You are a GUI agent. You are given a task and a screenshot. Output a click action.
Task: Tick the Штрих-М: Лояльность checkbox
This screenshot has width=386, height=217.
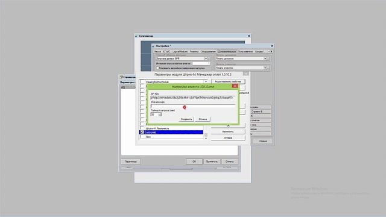pyautogui.click(x=142, y=128)
